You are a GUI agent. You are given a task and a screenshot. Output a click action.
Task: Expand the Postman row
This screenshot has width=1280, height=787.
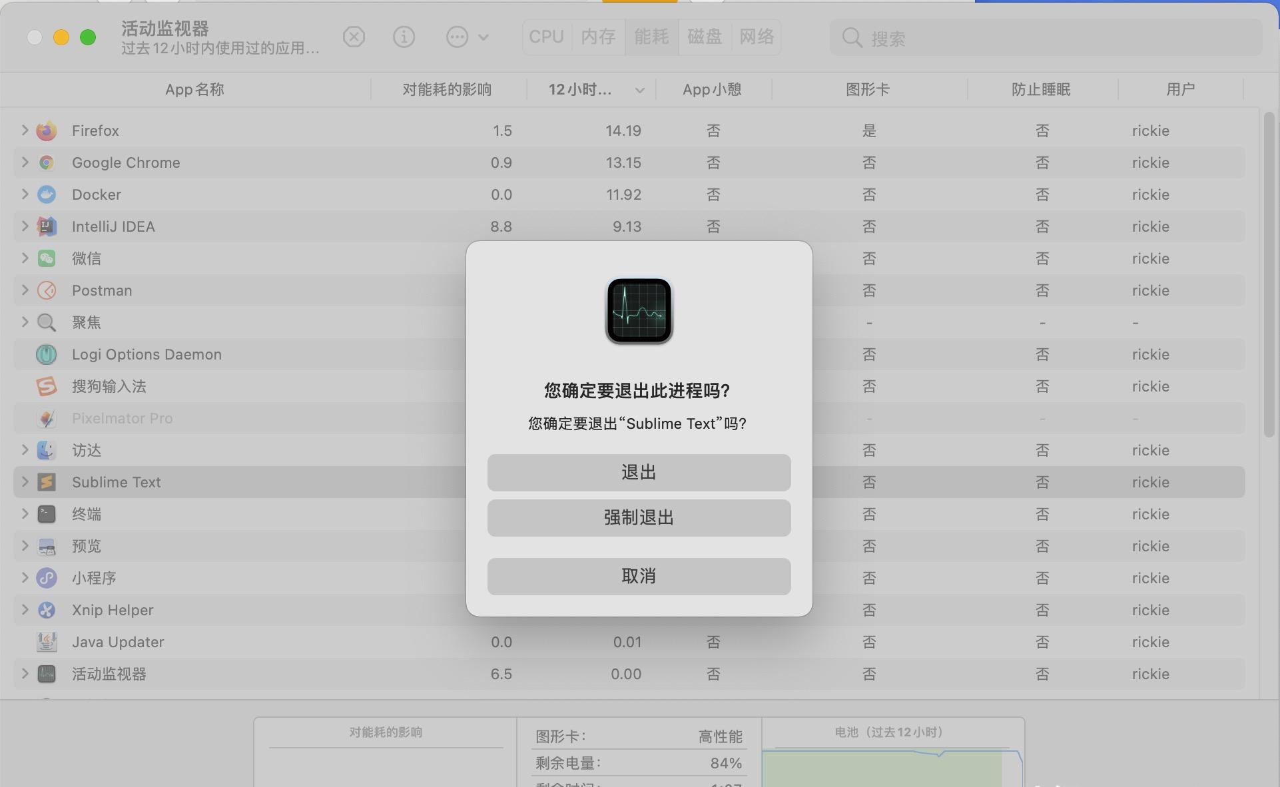click(25, 290)
